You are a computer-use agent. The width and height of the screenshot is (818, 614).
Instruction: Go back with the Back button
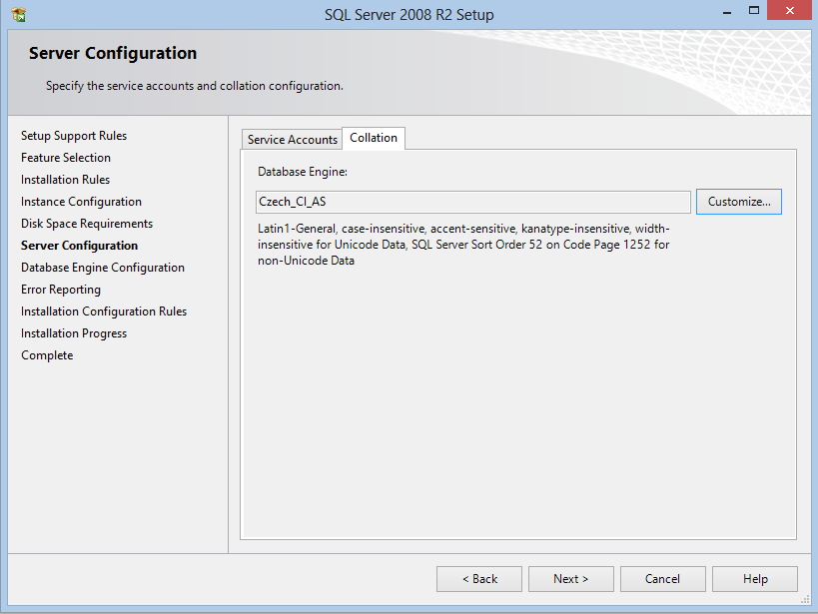point(479,579)
